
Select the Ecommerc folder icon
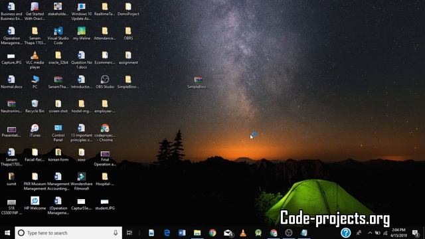[x=105, y=58]
